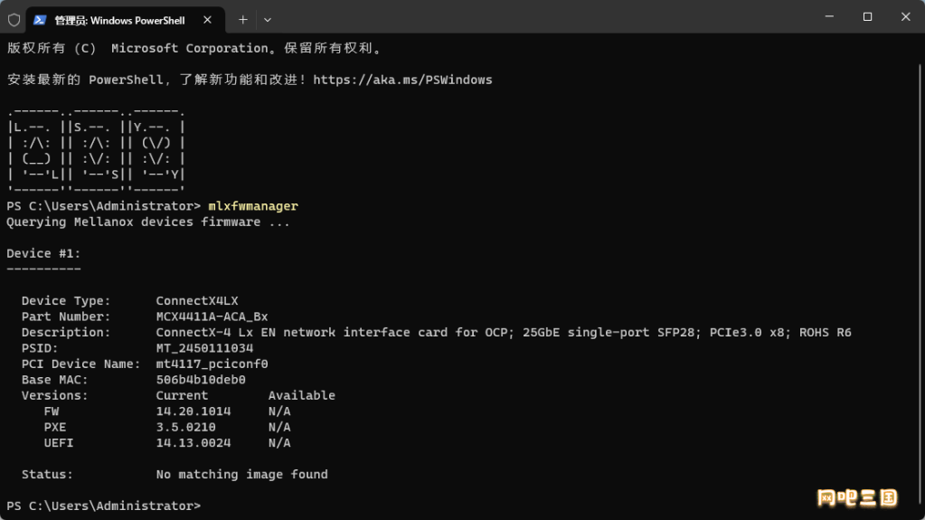Open a new terminal tab
925x520 pixels.
tap(242, 20)
